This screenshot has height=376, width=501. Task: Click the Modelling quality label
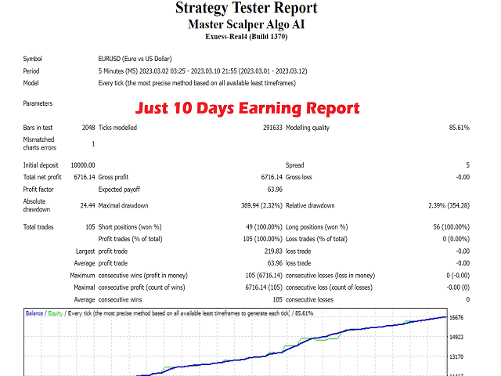coord(308,128)
